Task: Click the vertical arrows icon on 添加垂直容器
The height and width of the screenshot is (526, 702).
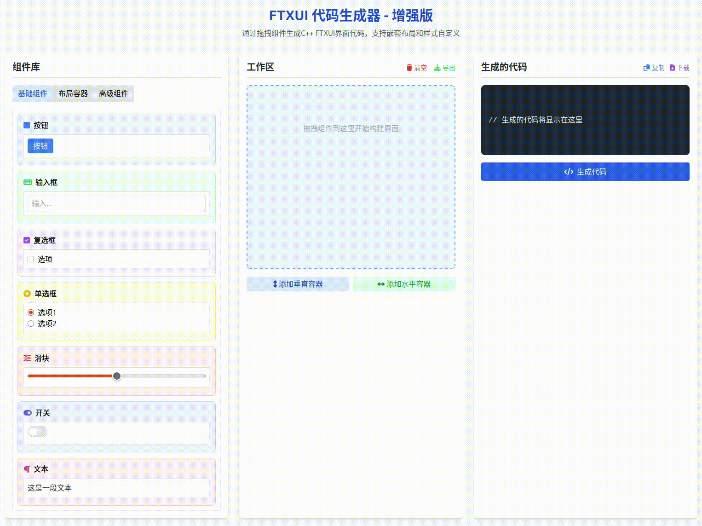Action: point(275,284)
